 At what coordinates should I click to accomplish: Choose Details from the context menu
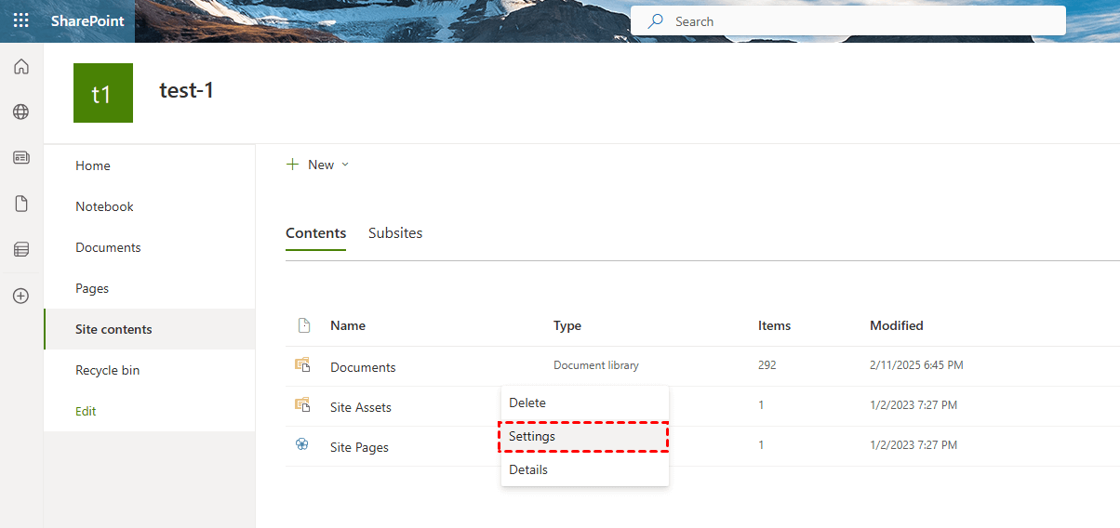pos(585,469)
